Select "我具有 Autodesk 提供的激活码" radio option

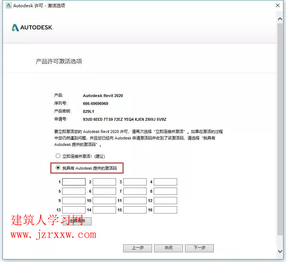(58, 168)
